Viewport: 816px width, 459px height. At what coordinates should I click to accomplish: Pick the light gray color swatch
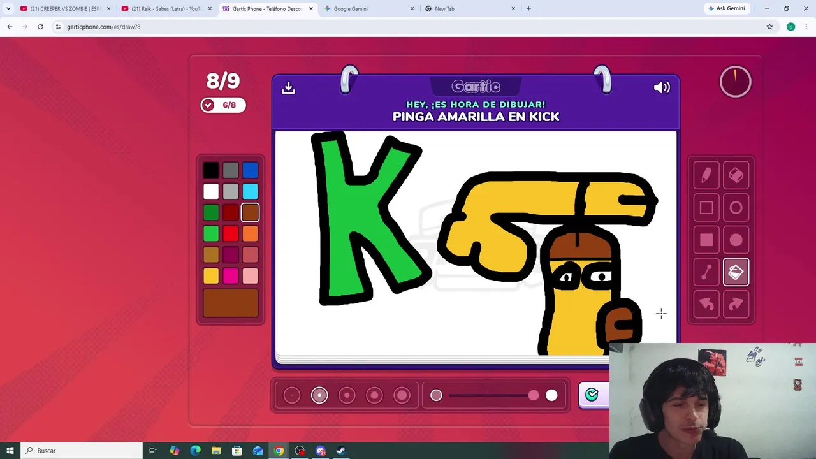(x=231, y=191)
